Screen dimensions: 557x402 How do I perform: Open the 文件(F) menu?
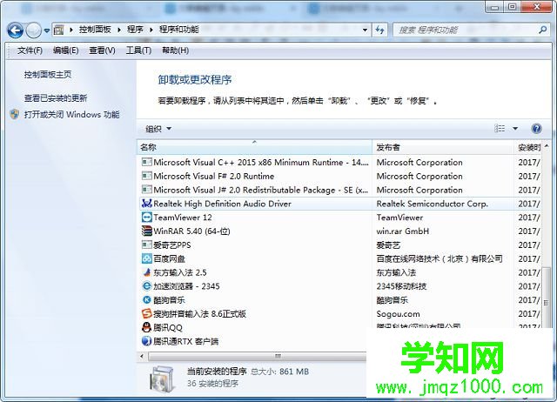click(30, 50)
